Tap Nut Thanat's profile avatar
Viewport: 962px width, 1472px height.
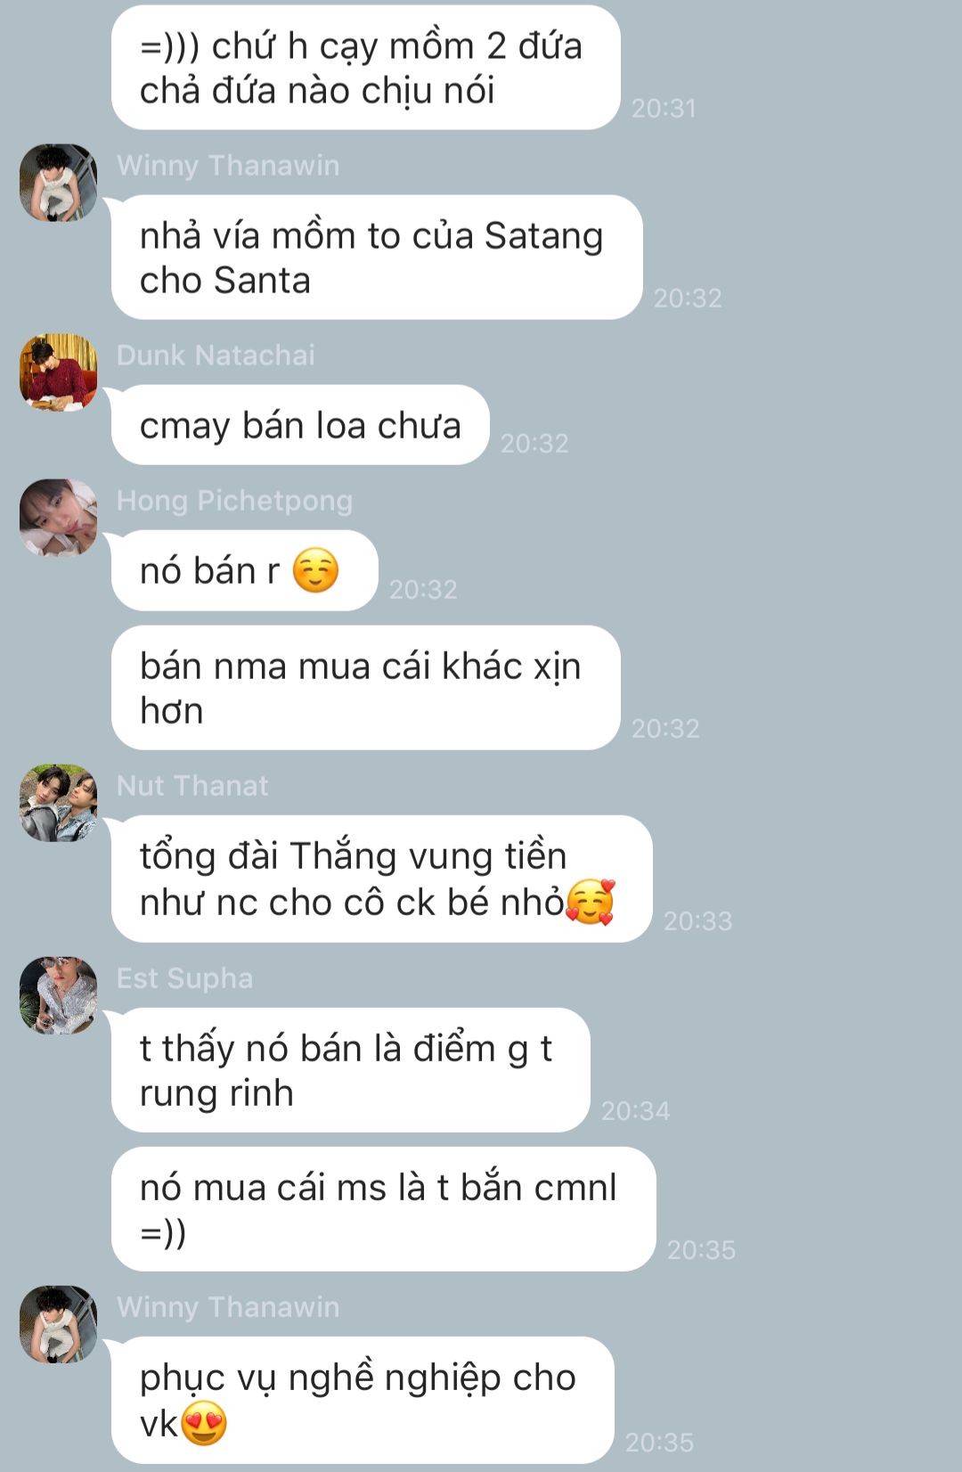(59, 803)
